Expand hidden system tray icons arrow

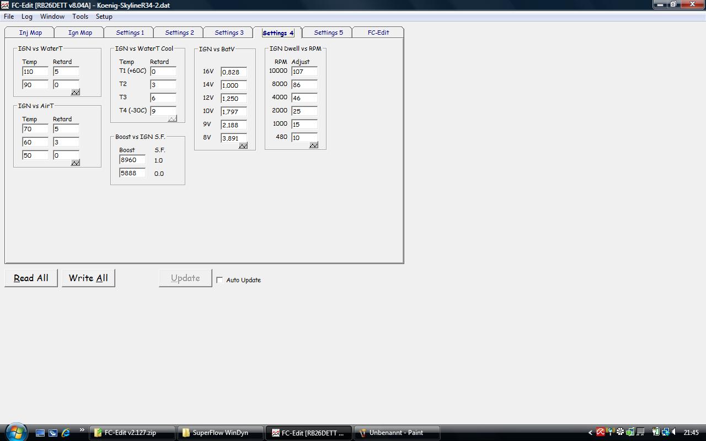coord(590,433)
